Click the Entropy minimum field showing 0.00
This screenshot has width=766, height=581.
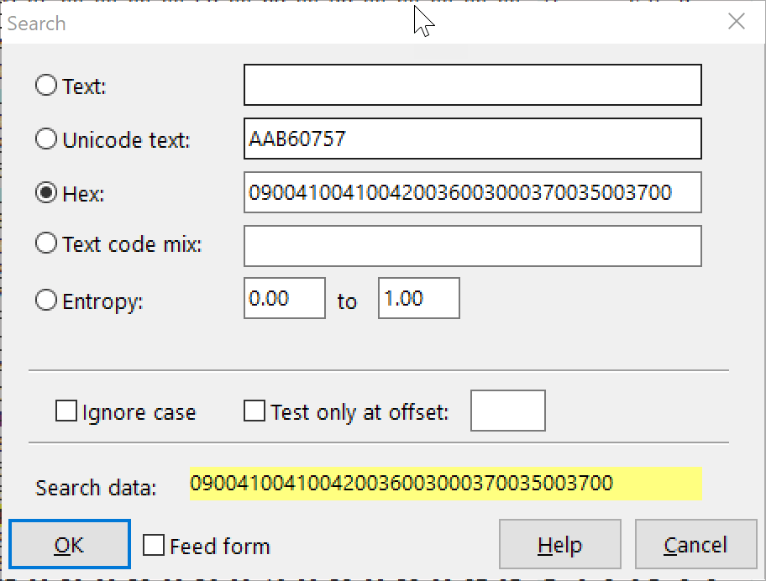pos(284,299)
